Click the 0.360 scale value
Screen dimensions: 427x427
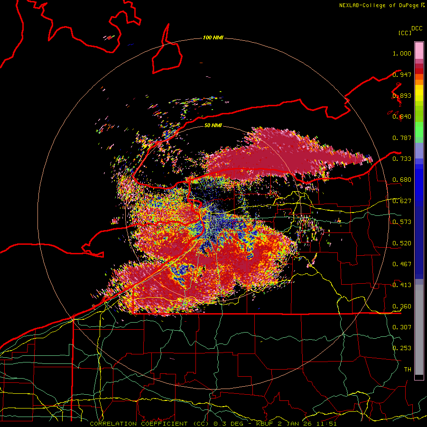[x=402, y=306]
